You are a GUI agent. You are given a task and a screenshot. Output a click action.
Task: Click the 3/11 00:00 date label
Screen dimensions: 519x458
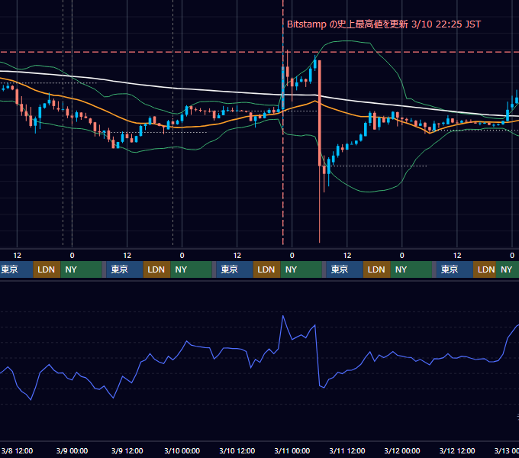(292, 450)
